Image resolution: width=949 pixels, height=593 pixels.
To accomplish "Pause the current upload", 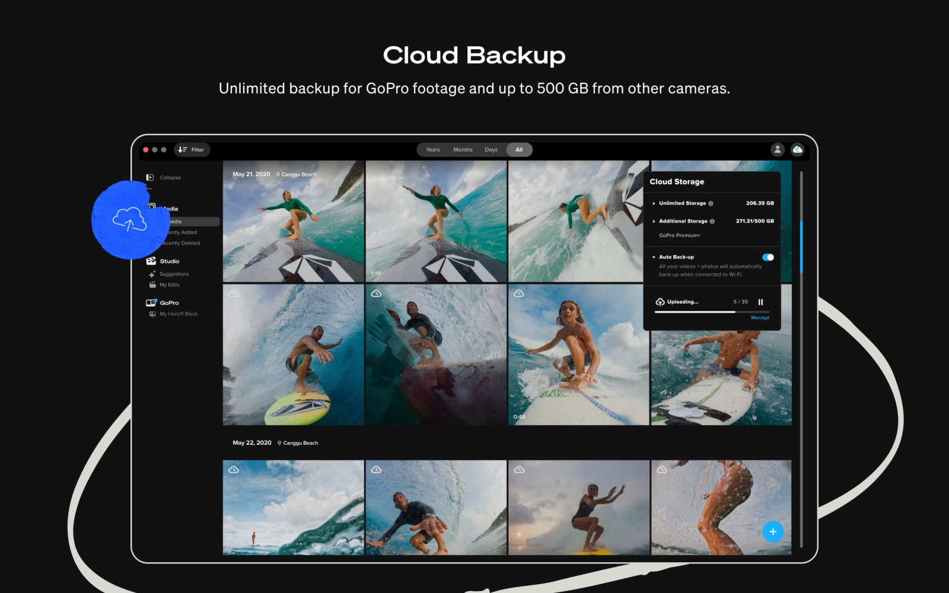I will [761, 302].
